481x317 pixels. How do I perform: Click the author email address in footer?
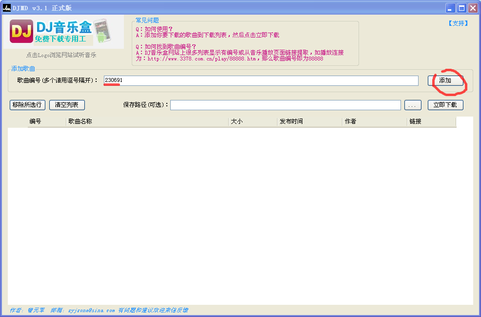[x=91, y=310]
